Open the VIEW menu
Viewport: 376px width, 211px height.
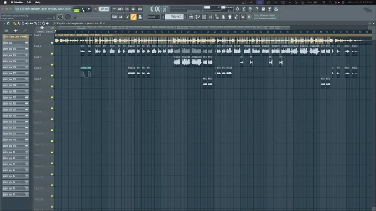tap(44, 9)
